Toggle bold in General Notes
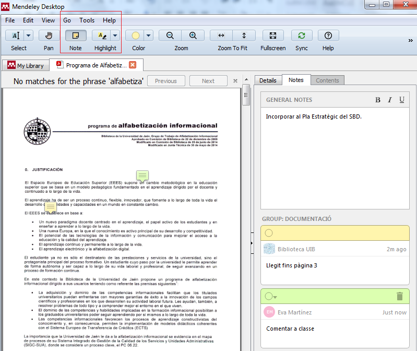 pos(378,100)
